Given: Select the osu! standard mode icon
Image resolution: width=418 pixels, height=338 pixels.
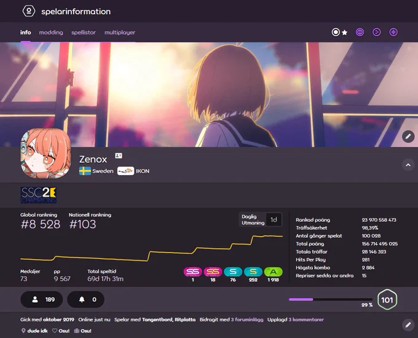Looking at the screenshot, I should pos(336,32).
